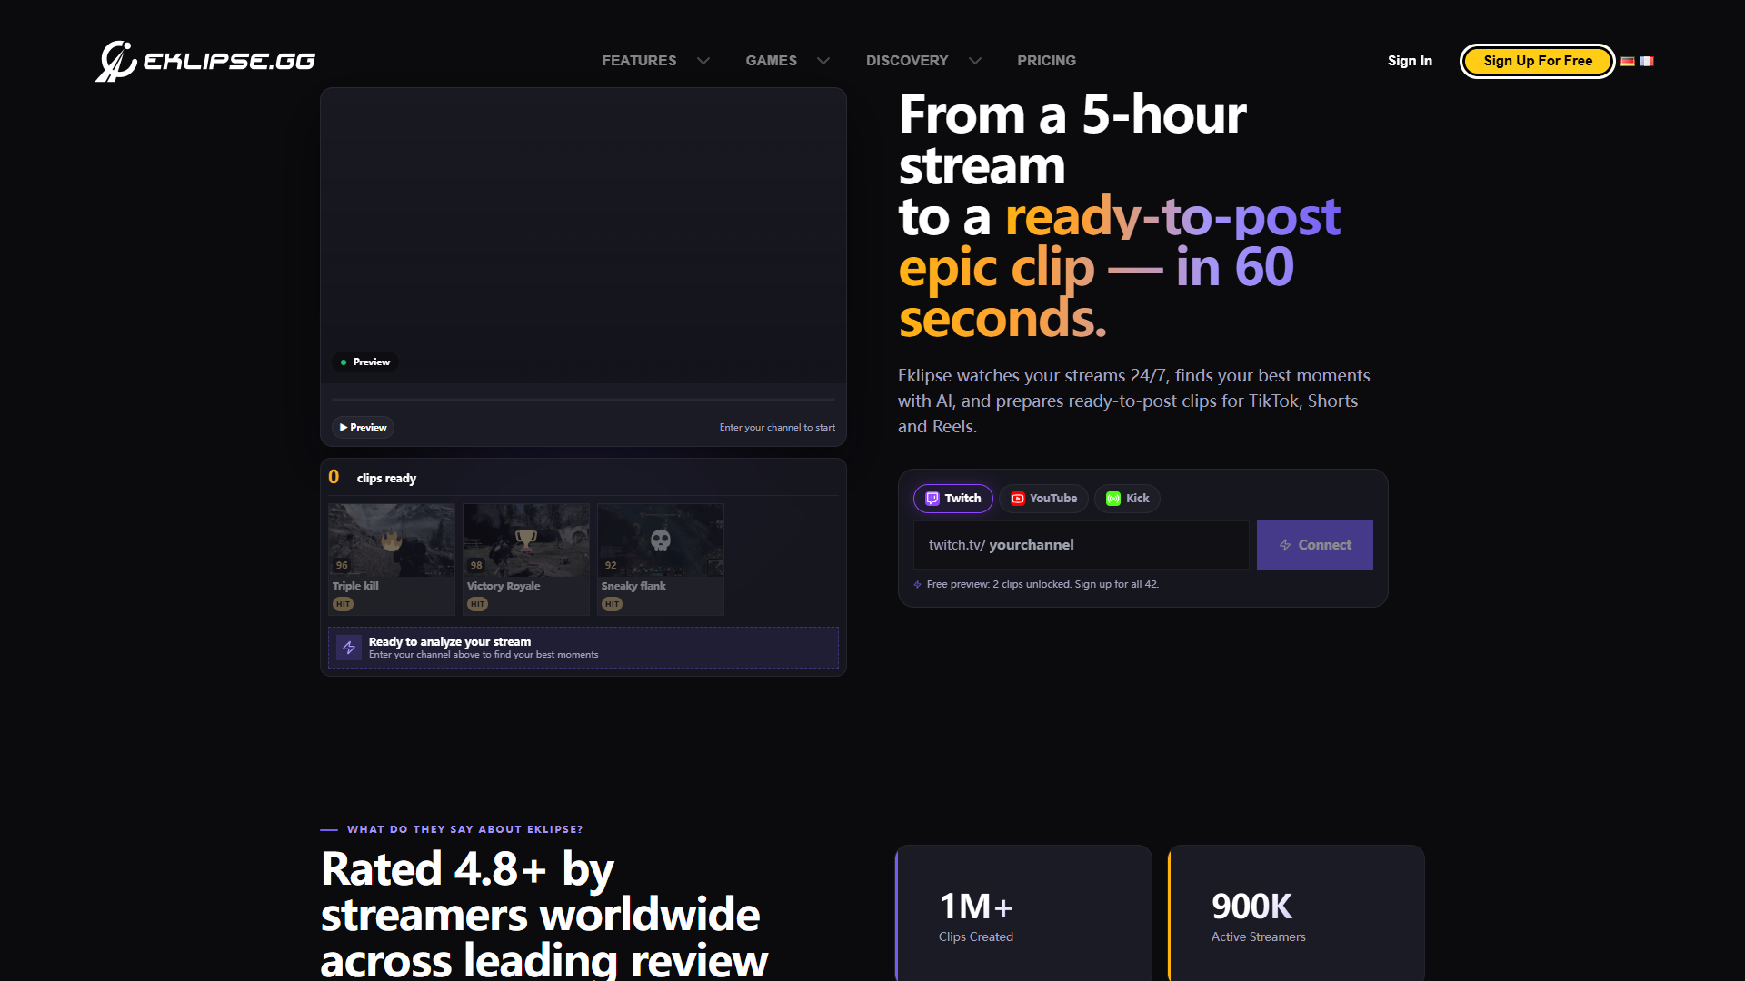
Task: Expand the Features menu chevron
Action: [x=703, y=61]
